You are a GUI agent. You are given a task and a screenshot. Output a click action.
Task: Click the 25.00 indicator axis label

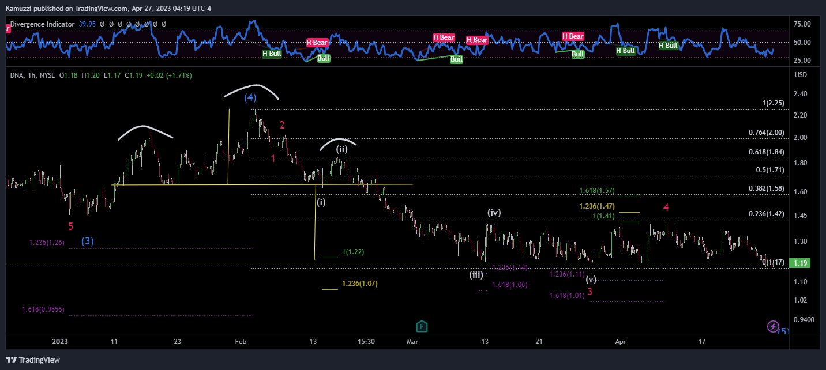point(802,61)
